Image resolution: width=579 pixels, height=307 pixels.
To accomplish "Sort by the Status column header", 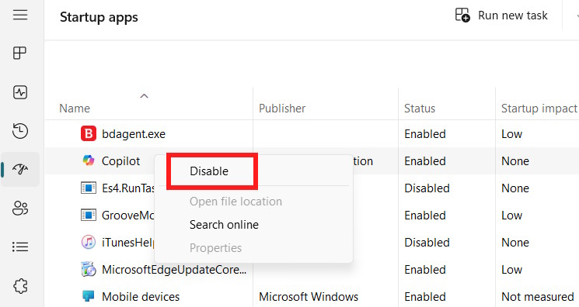I will pyautogui.click(x=420, y=109).
